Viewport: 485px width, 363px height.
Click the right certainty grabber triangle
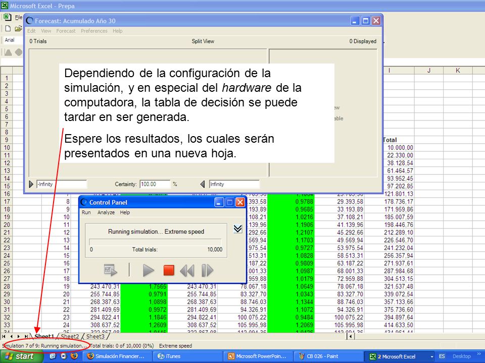pos(203,185)
